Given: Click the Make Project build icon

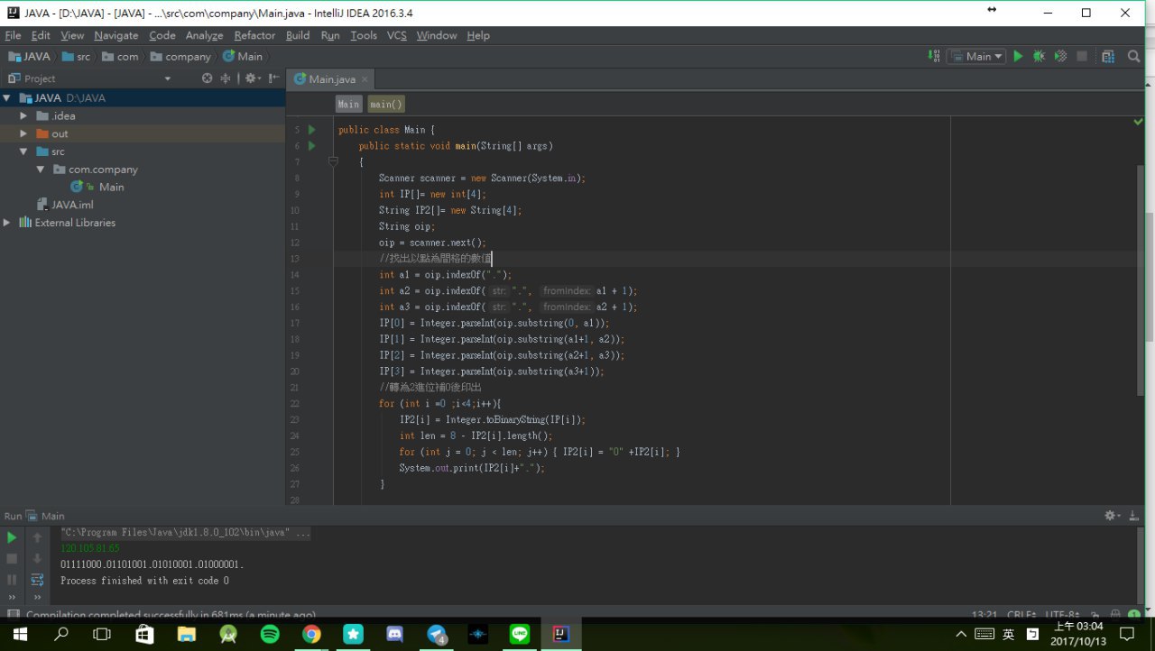Looking at the screenshot, I should click(x=934, y=56).
